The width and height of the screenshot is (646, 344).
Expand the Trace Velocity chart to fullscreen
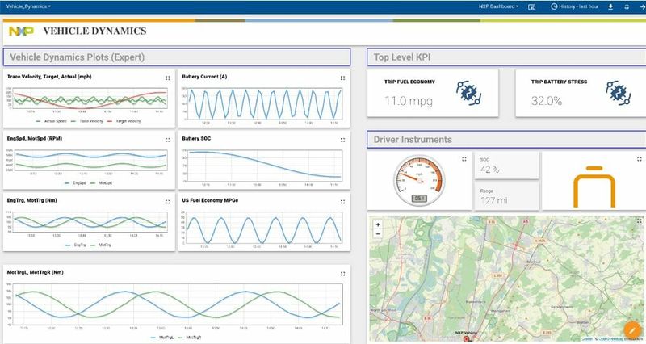(167, 78)
